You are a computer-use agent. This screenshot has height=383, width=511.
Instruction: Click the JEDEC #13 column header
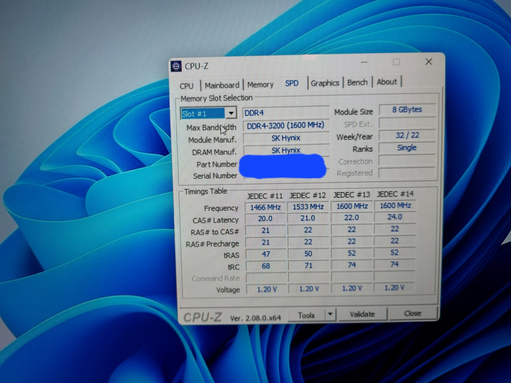(352, 195)
